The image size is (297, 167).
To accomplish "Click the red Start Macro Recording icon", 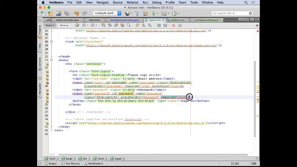I will tap(174, 25).
